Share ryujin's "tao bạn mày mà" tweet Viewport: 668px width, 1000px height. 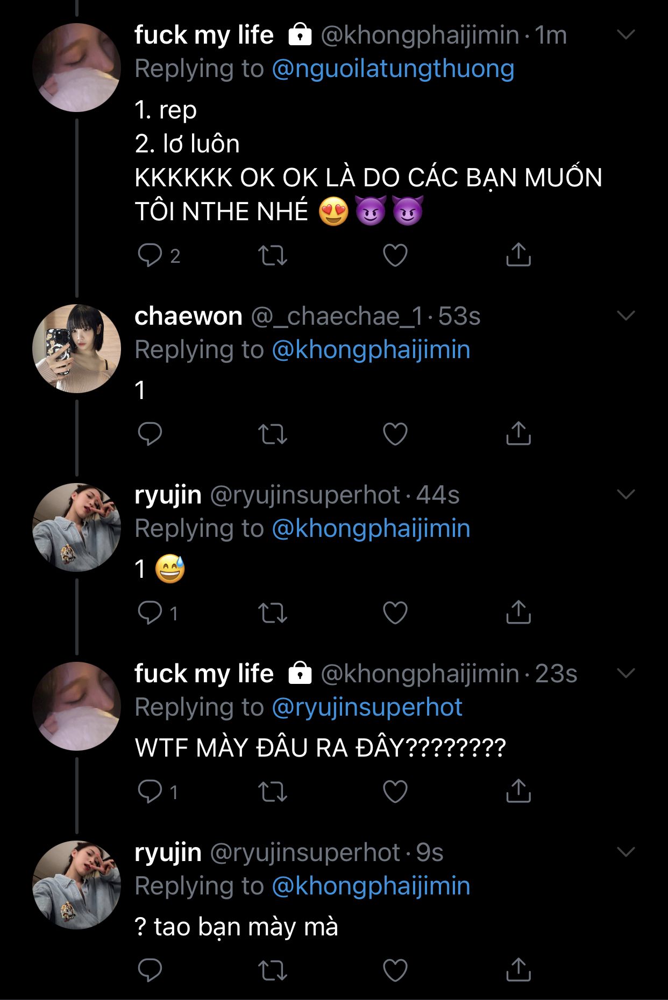(518, 970)
